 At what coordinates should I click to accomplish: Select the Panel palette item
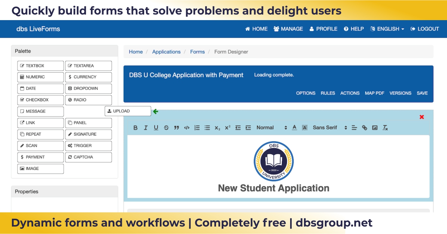click(x=89, y=123)
